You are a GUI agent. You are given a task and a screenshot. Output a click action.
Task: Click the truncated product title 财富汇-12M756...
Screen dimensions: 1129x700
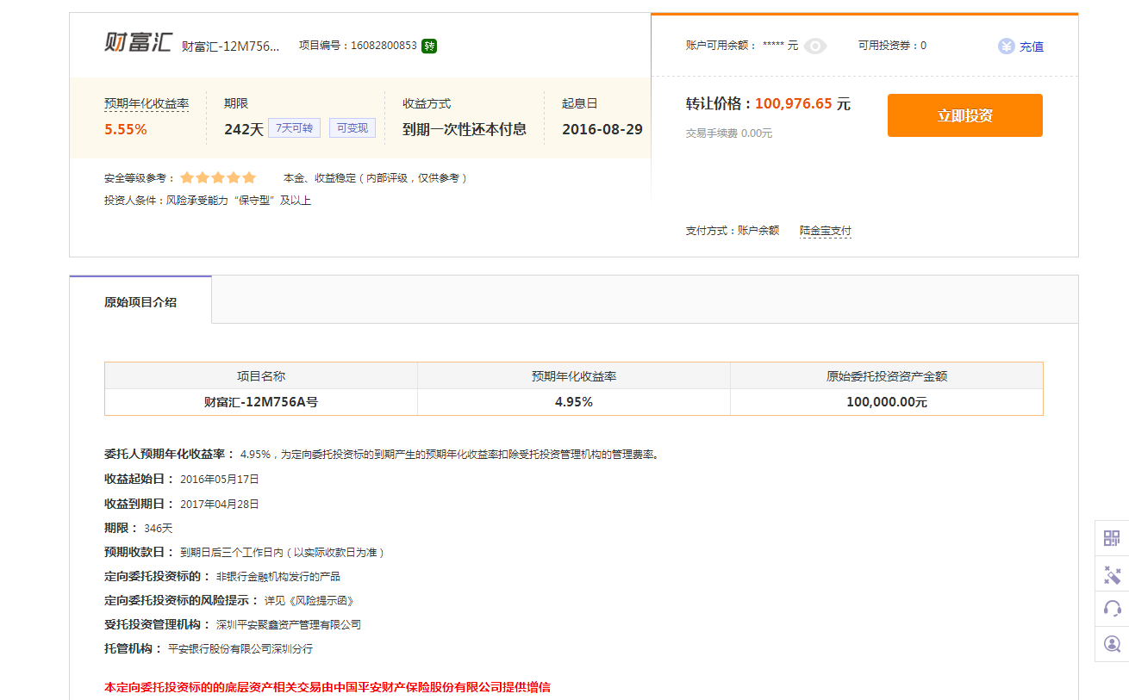point(231,46)
